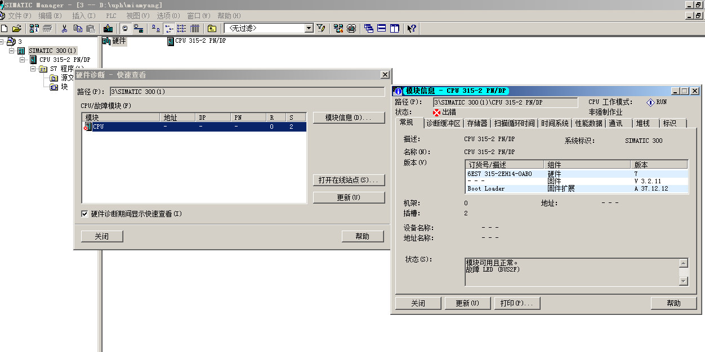Click 更新(U) in module information window
The width and height of the screenshot is (705, 352).
coord(468,303)
